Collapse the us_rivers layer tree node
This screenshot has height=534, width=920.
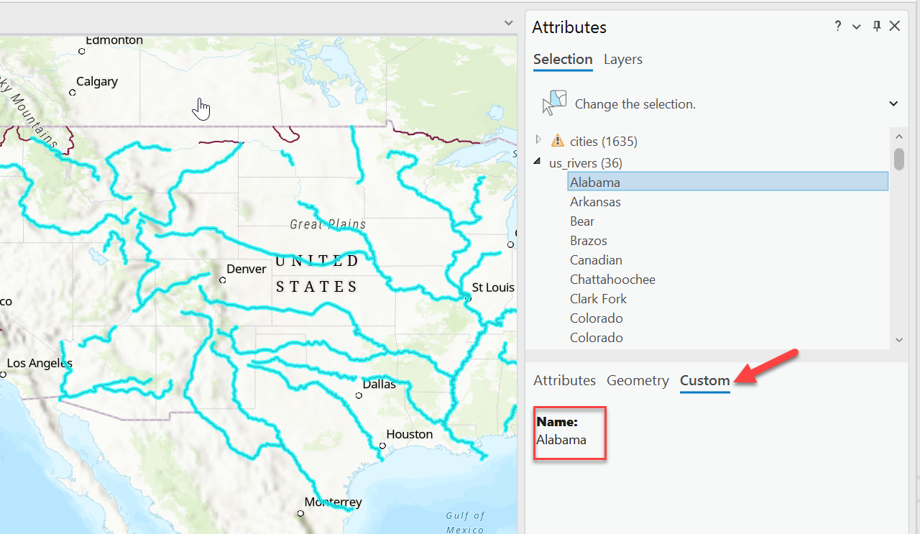[x=538, y=162]
